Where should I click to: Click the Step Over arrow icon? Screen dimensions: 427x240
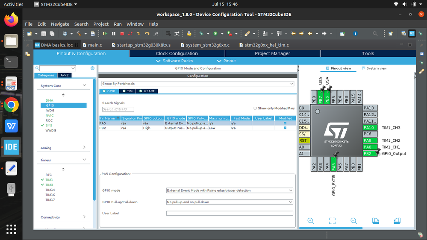147,33
